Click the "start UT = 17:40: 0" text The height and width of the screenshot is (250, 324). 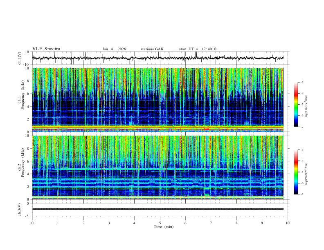tap(198, 49)
